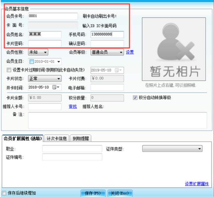
Task: Open the 会员等级 dropdown
Action: click(x=107, y=52)
